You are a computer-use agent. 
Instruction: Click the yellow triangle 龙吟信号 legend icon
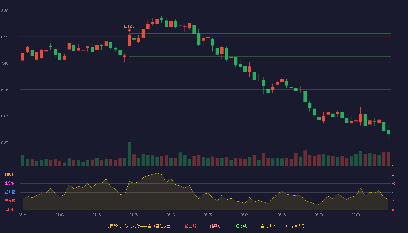click(x=286, y=226)
